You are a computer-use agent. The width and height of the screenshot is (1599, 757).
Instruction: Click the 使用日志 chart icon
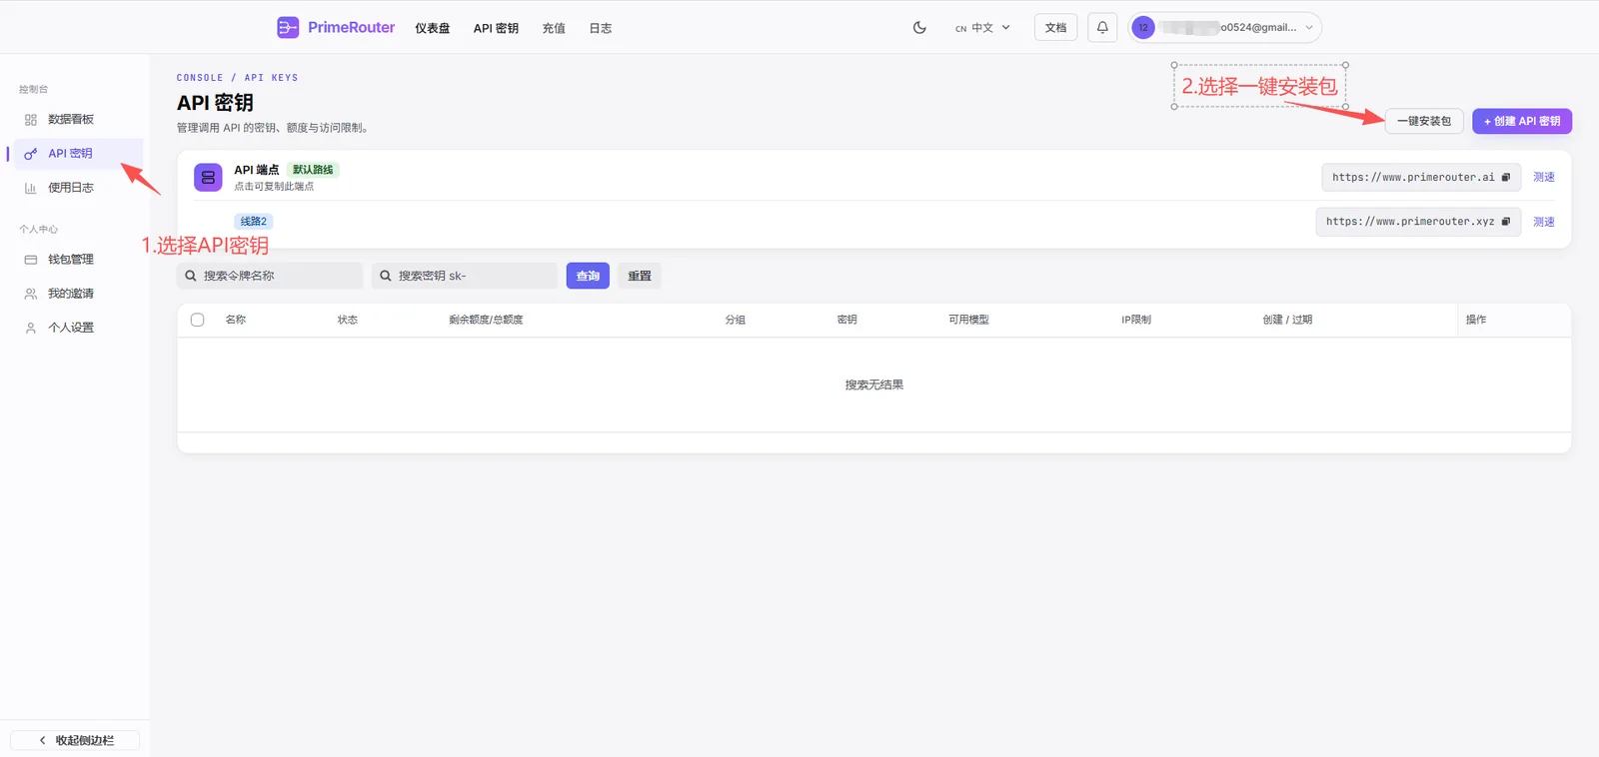tap(31, 188)
